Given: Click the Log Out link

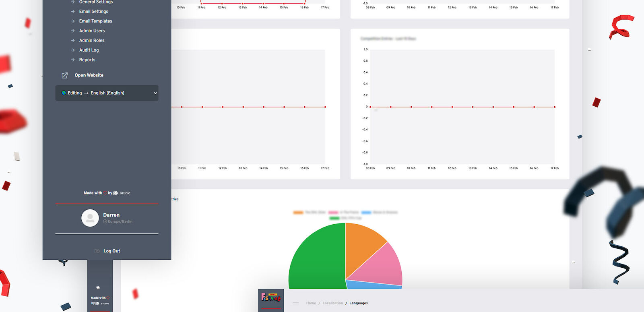Looking at the screenshot, I should [x=111, y=251].
